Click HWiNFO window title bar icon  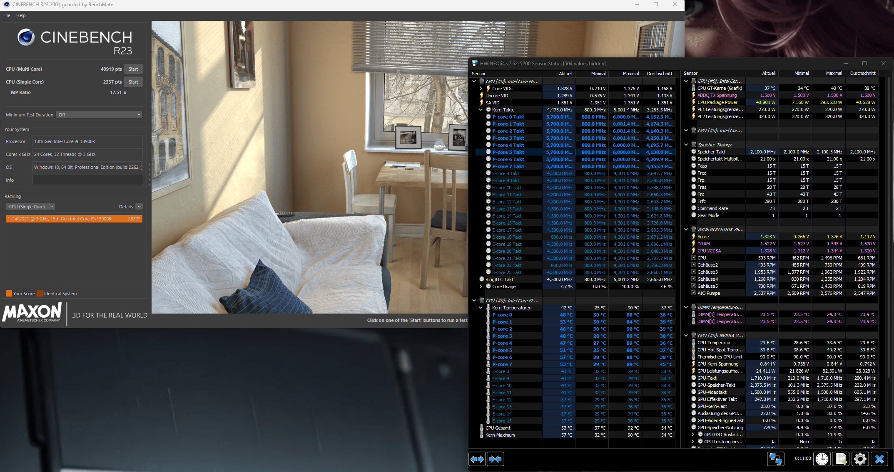[x=475, y=63]
